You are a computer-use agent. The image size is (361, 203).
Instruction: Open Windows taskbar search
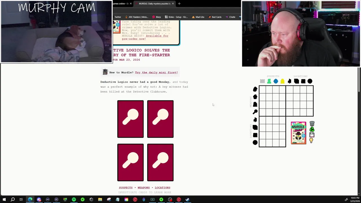tap(13, 200)
